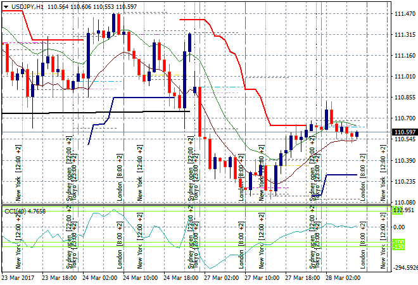
Task: Select the 24 Mar 02:00 time label
Action: point(99,278)
